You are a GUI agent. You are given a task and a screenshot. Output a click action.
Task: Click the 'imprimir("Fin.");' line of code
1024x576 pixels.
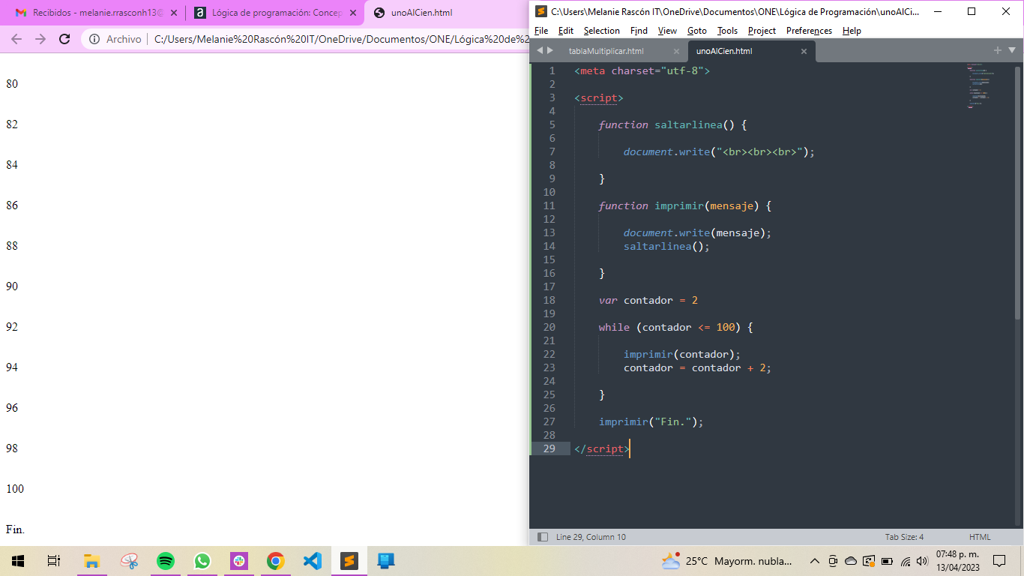651,421
